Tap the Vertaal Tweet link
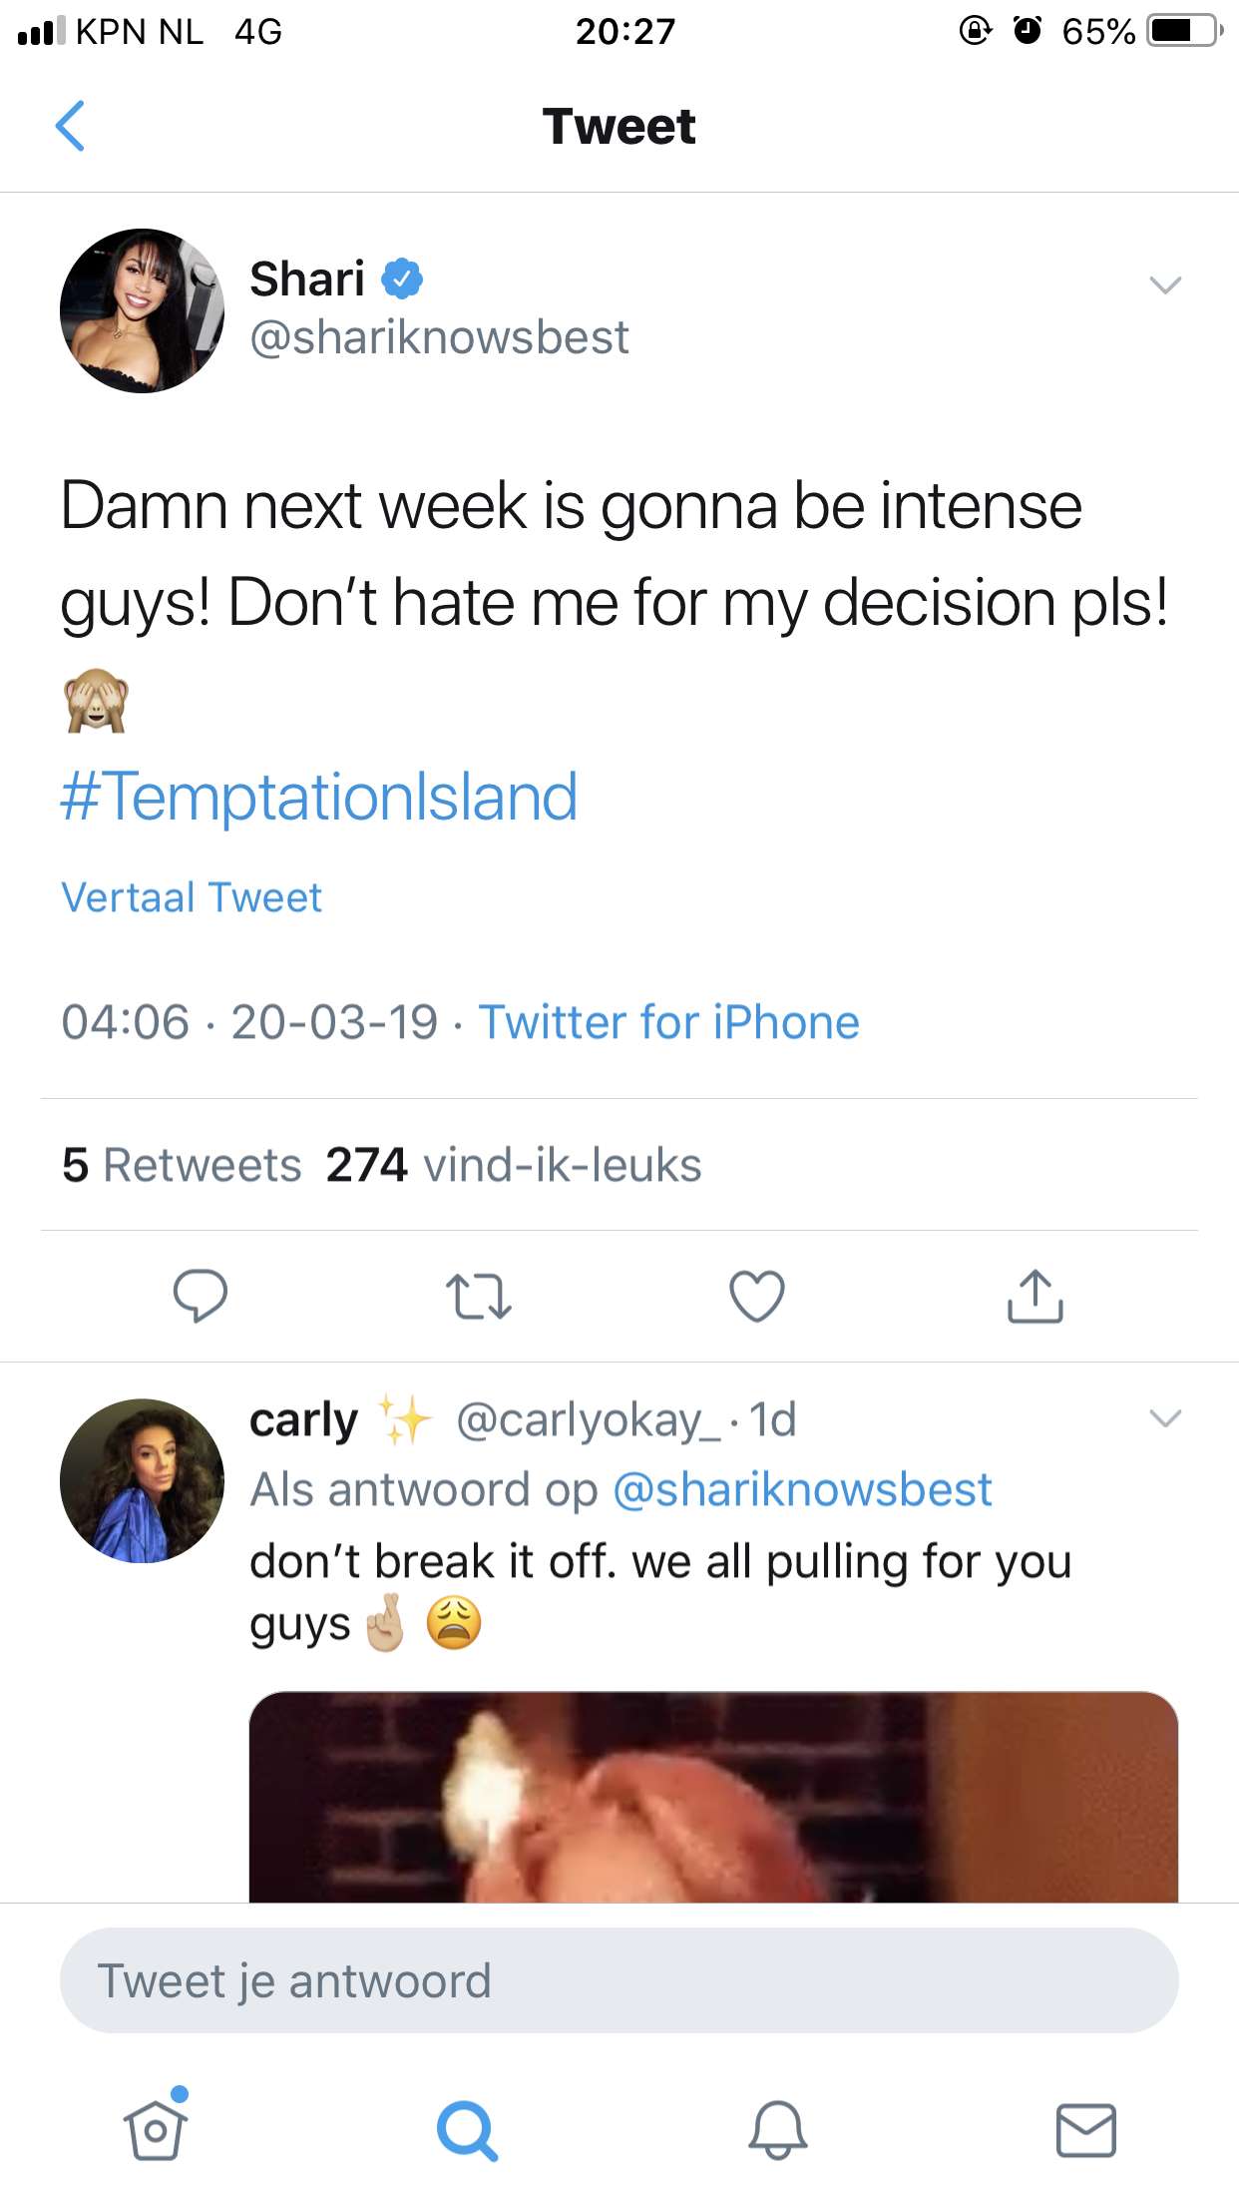The image size is (1239, 2204). tap(192, 897)
